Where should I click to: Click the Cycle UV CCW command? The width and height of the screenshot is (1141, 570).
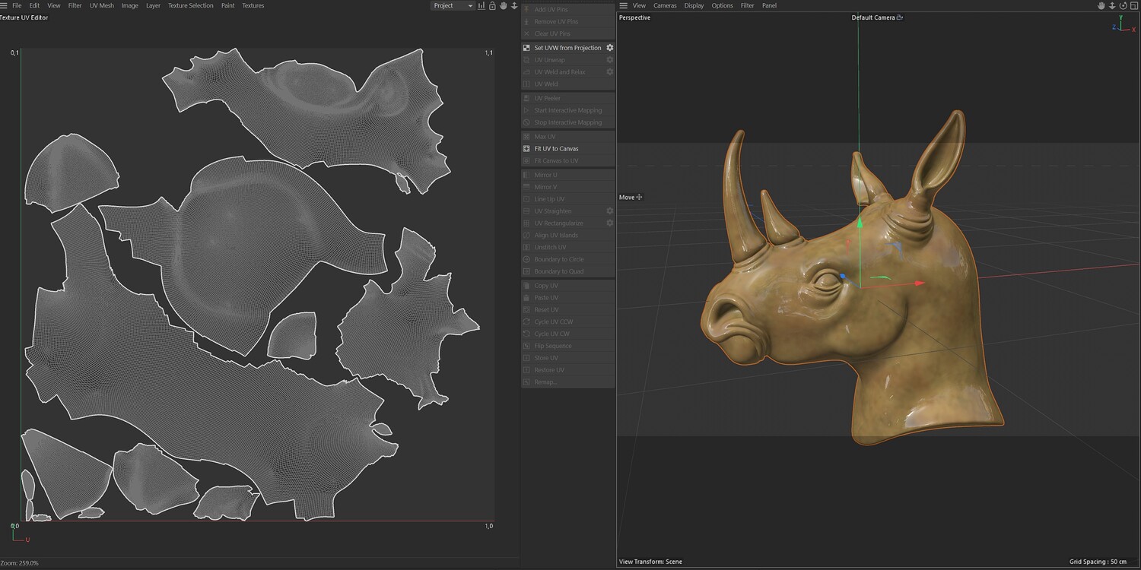[568, 322]
